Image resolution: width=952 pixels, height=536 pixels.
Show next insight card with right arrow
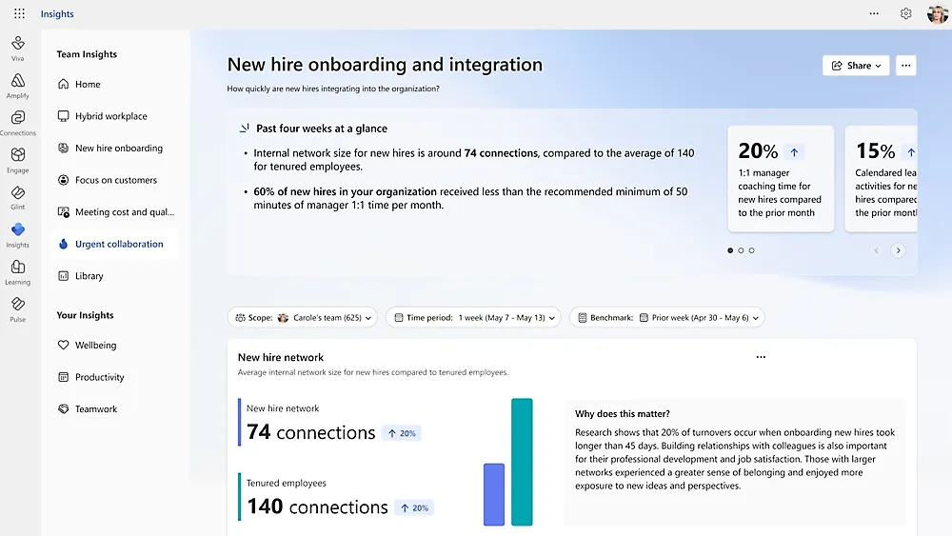pos(897,250)
